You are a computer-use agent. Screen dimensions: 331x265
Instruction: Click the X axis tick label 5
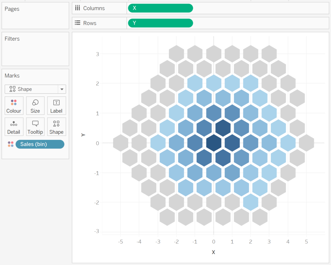[306, 242]
